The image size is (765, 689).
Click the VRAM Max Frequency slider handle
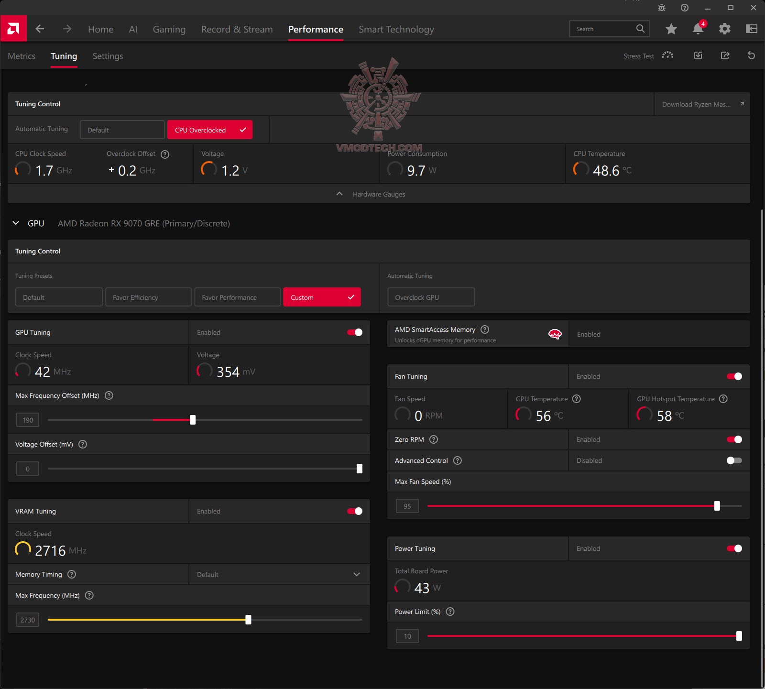(248, 620)
